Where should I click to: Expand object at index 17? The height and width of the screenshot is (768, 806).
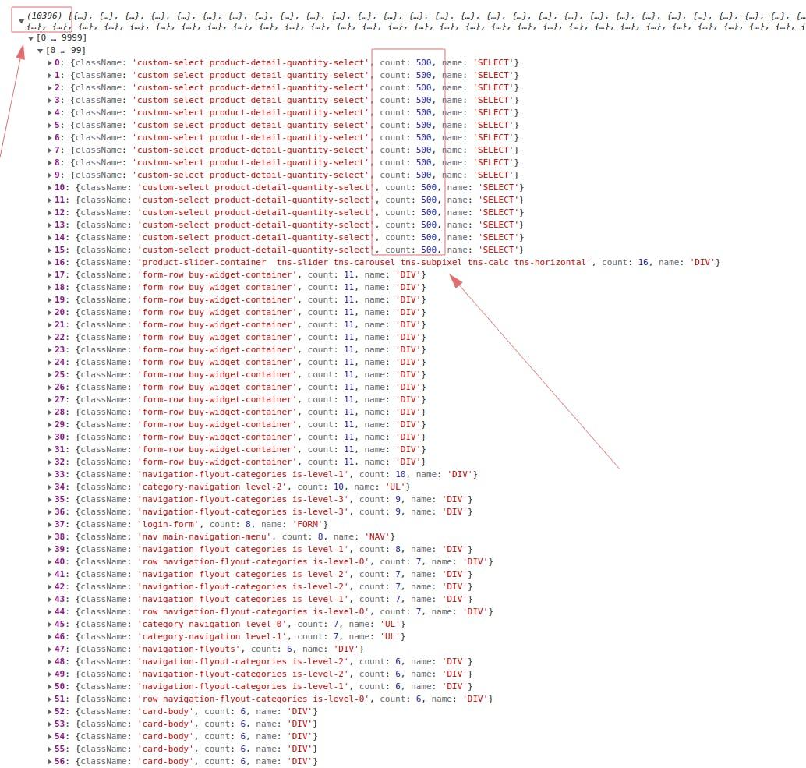pos(49,275)
